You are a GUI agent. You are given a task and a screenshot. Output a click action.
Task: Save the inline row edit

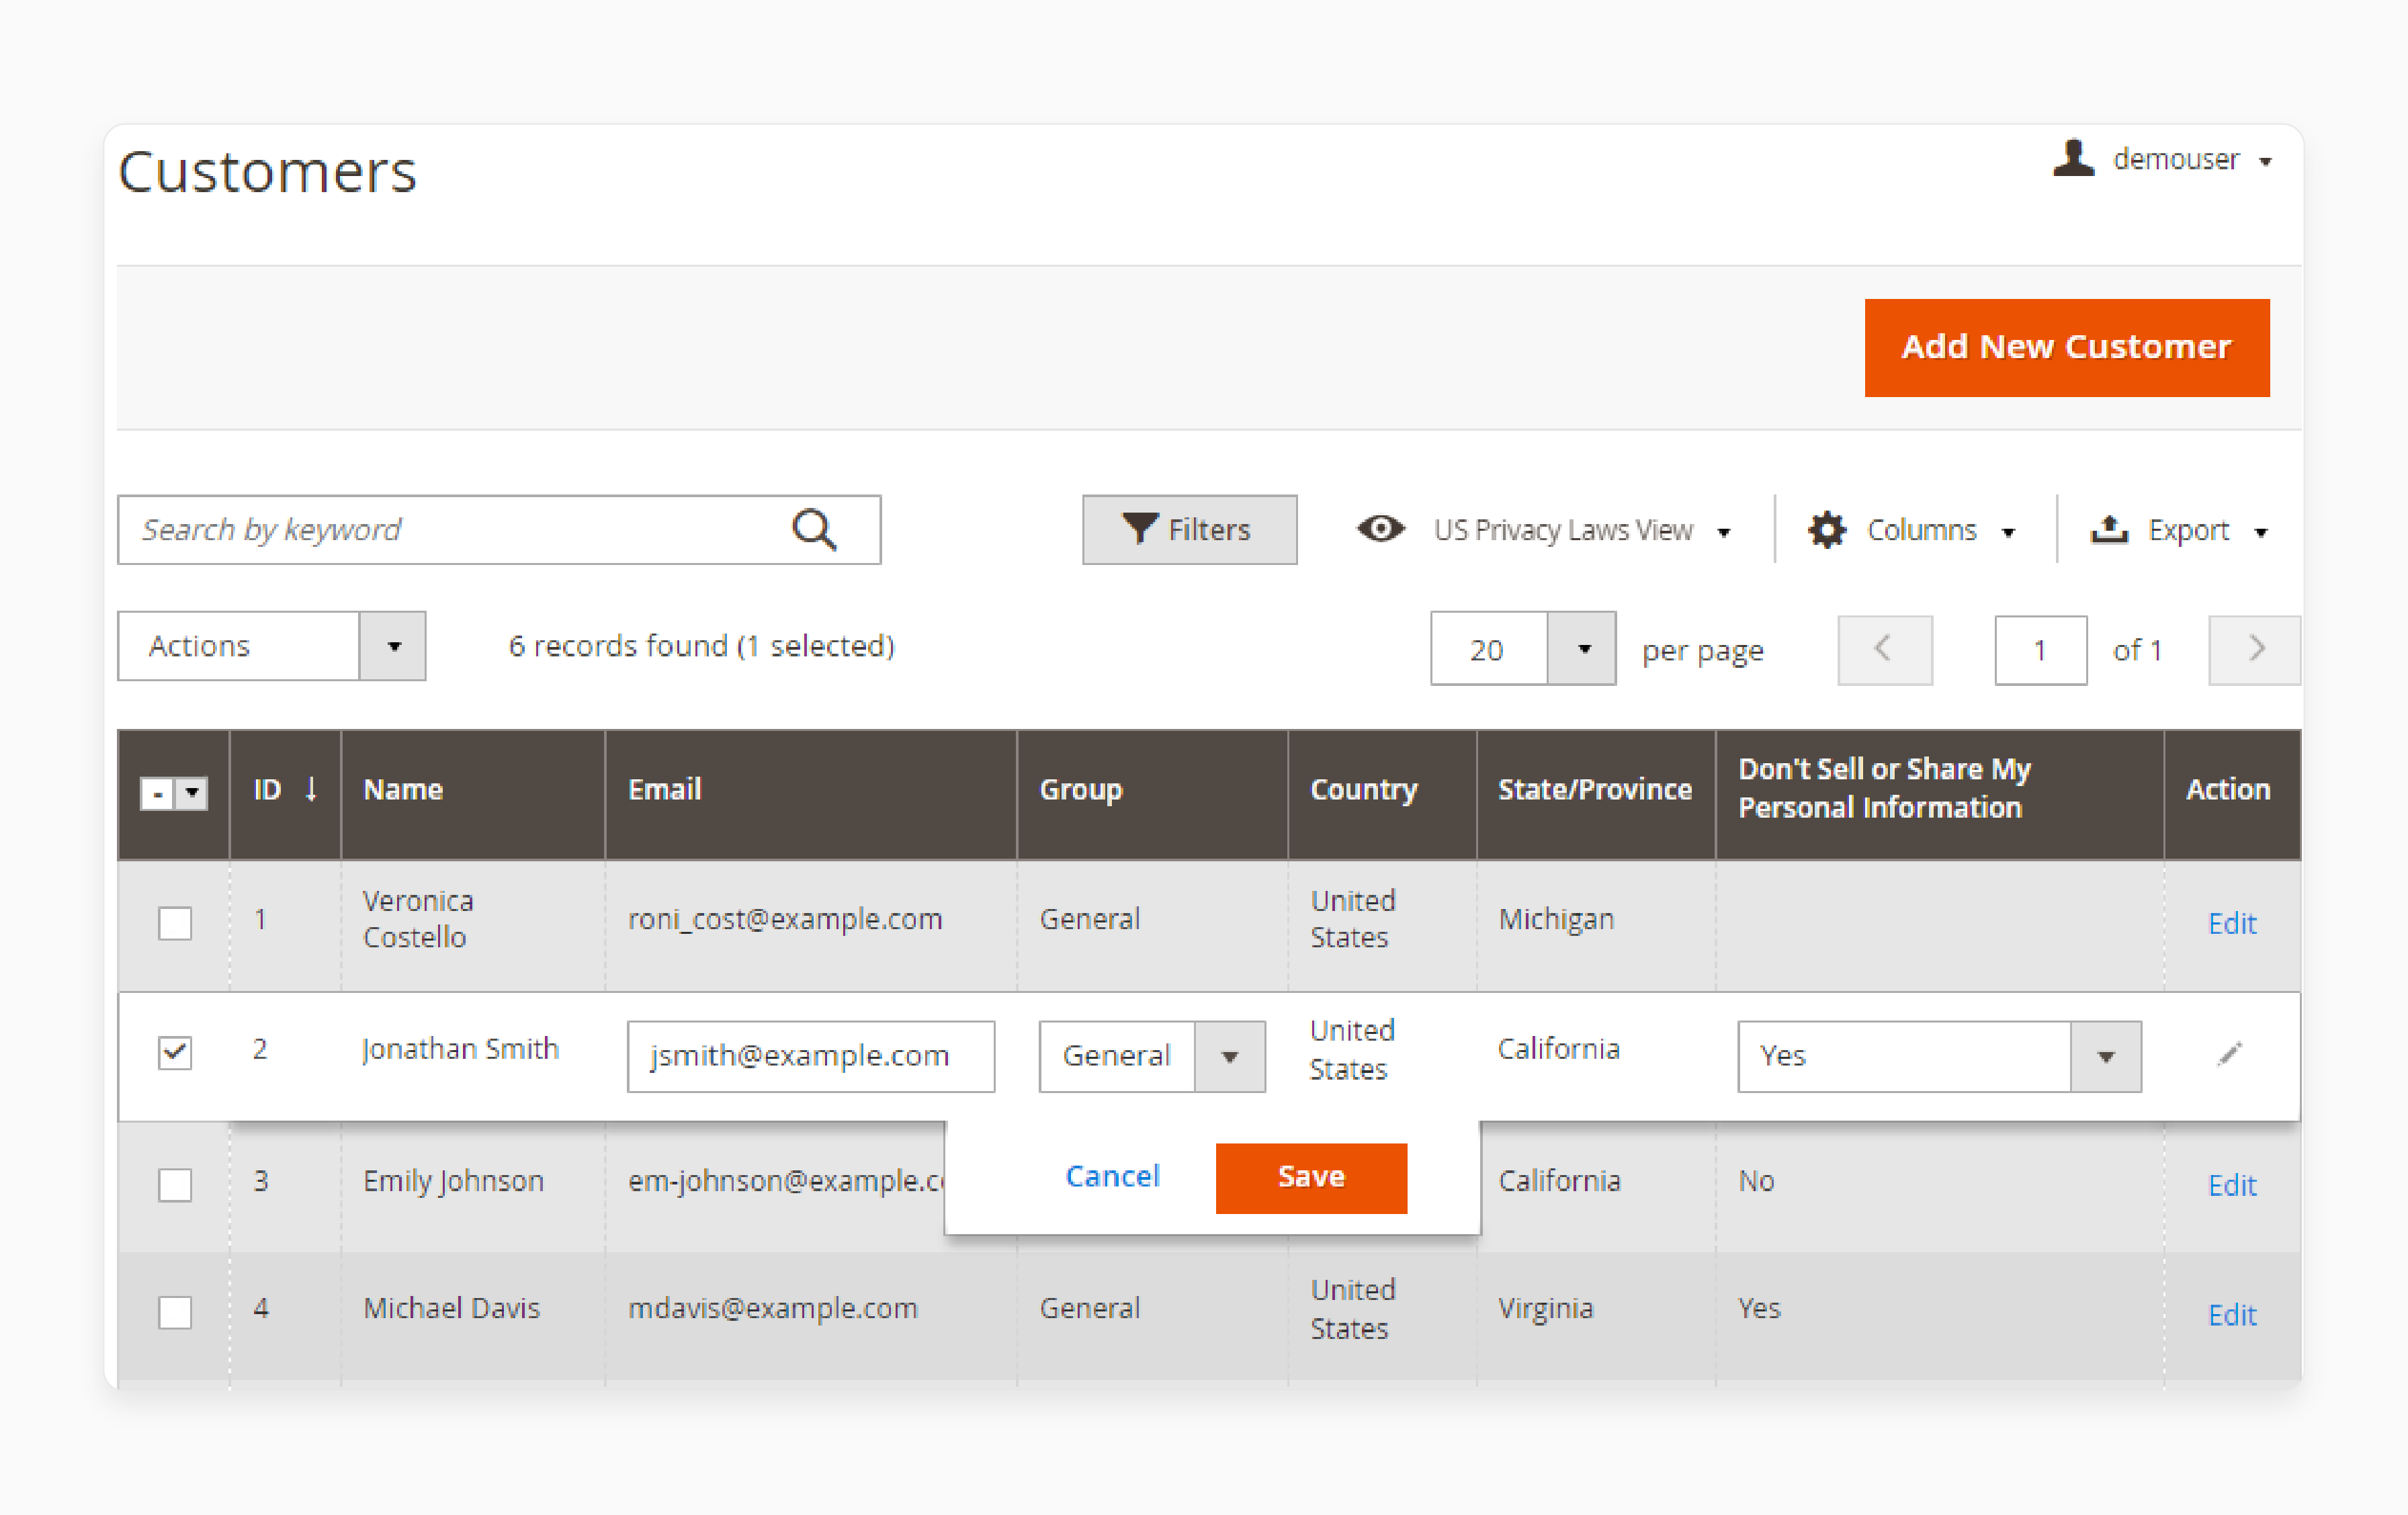pos(1311,1178)
